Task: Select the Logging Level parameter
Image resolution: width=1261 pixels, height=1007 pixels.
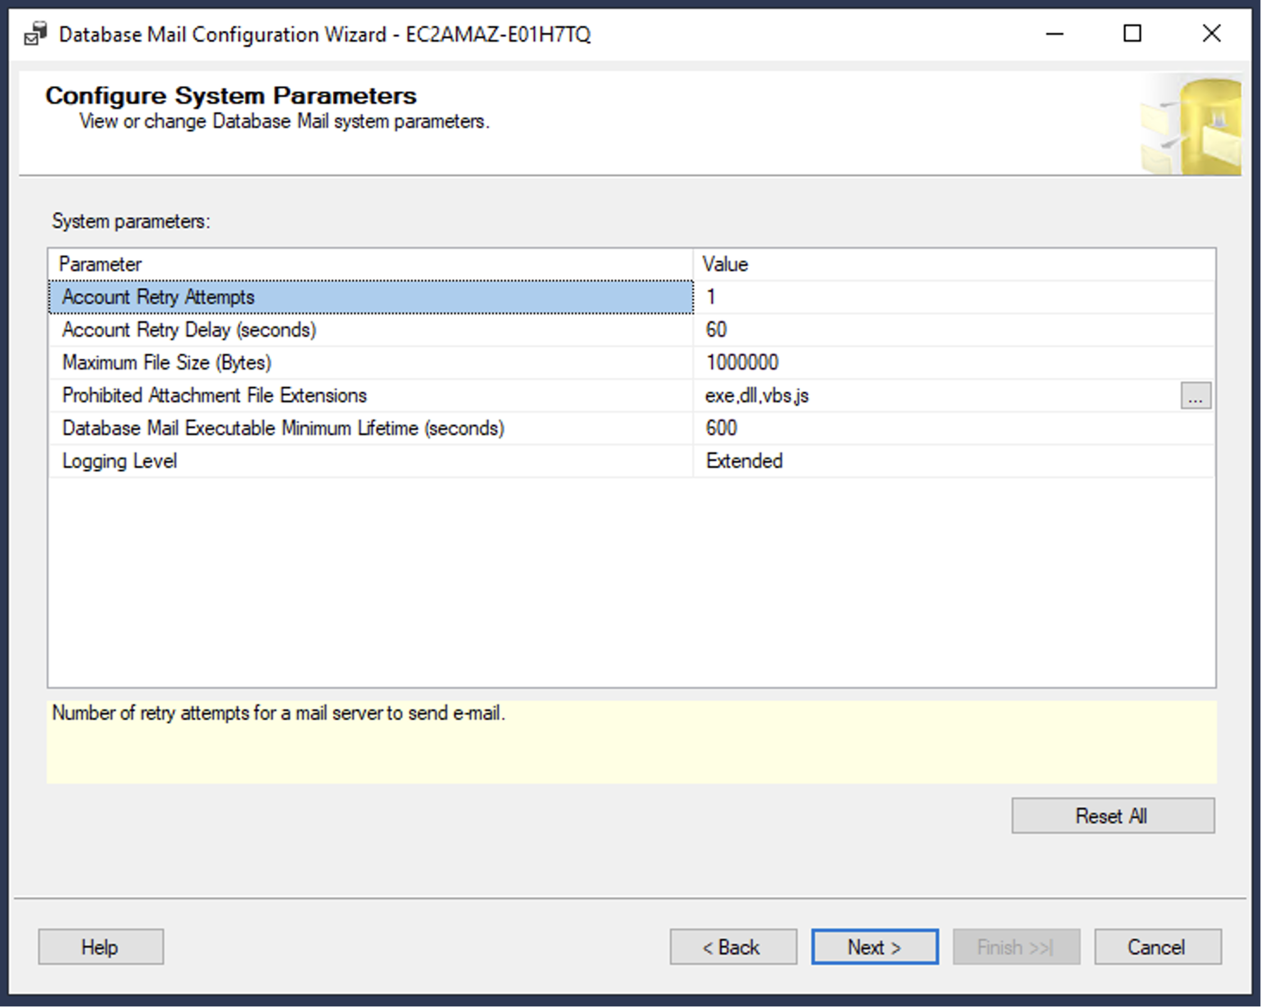Action: (371, 461)
